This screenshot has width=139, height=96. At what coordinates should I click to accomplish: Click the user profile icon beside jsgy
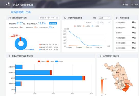click(x=123, y=4)
